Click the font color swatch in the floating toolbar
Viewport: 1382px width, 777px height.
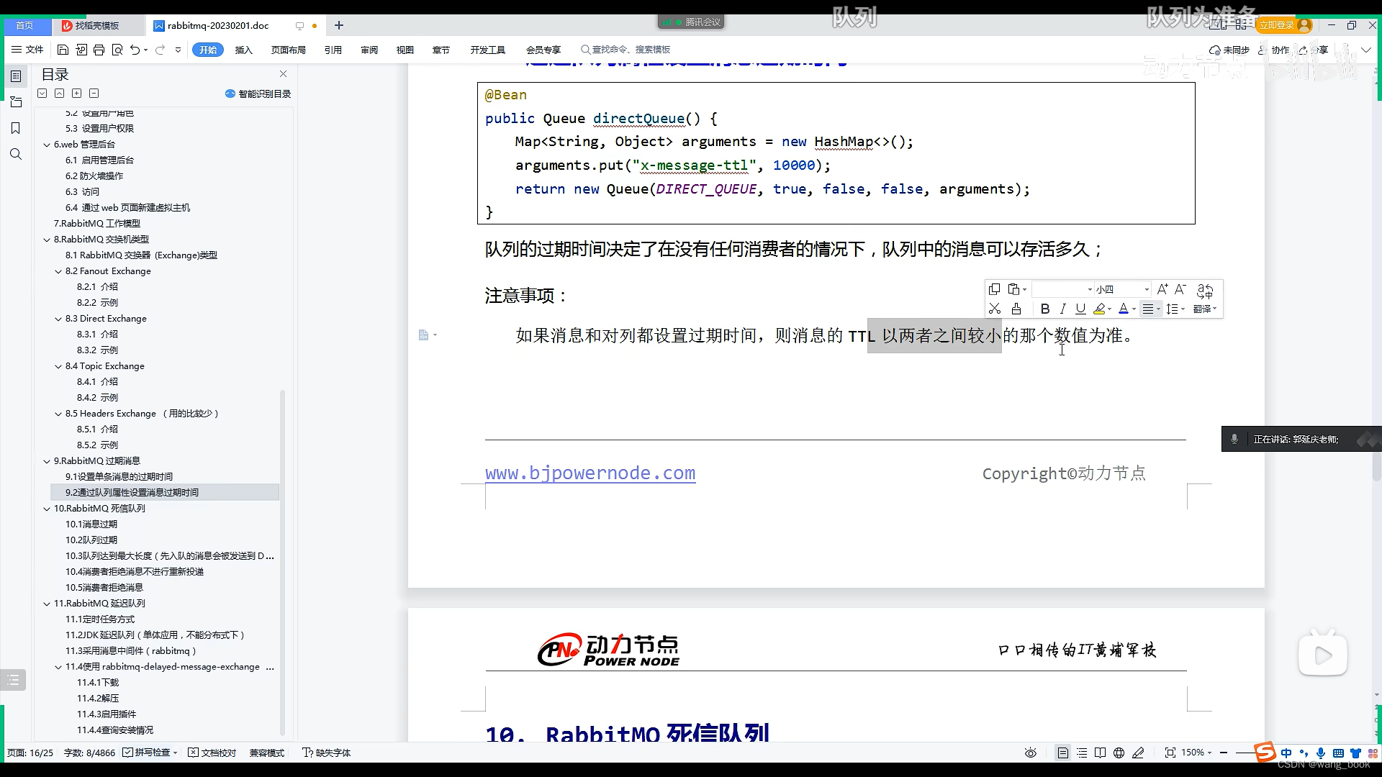pyautogui.click(x=1123, y=309)
